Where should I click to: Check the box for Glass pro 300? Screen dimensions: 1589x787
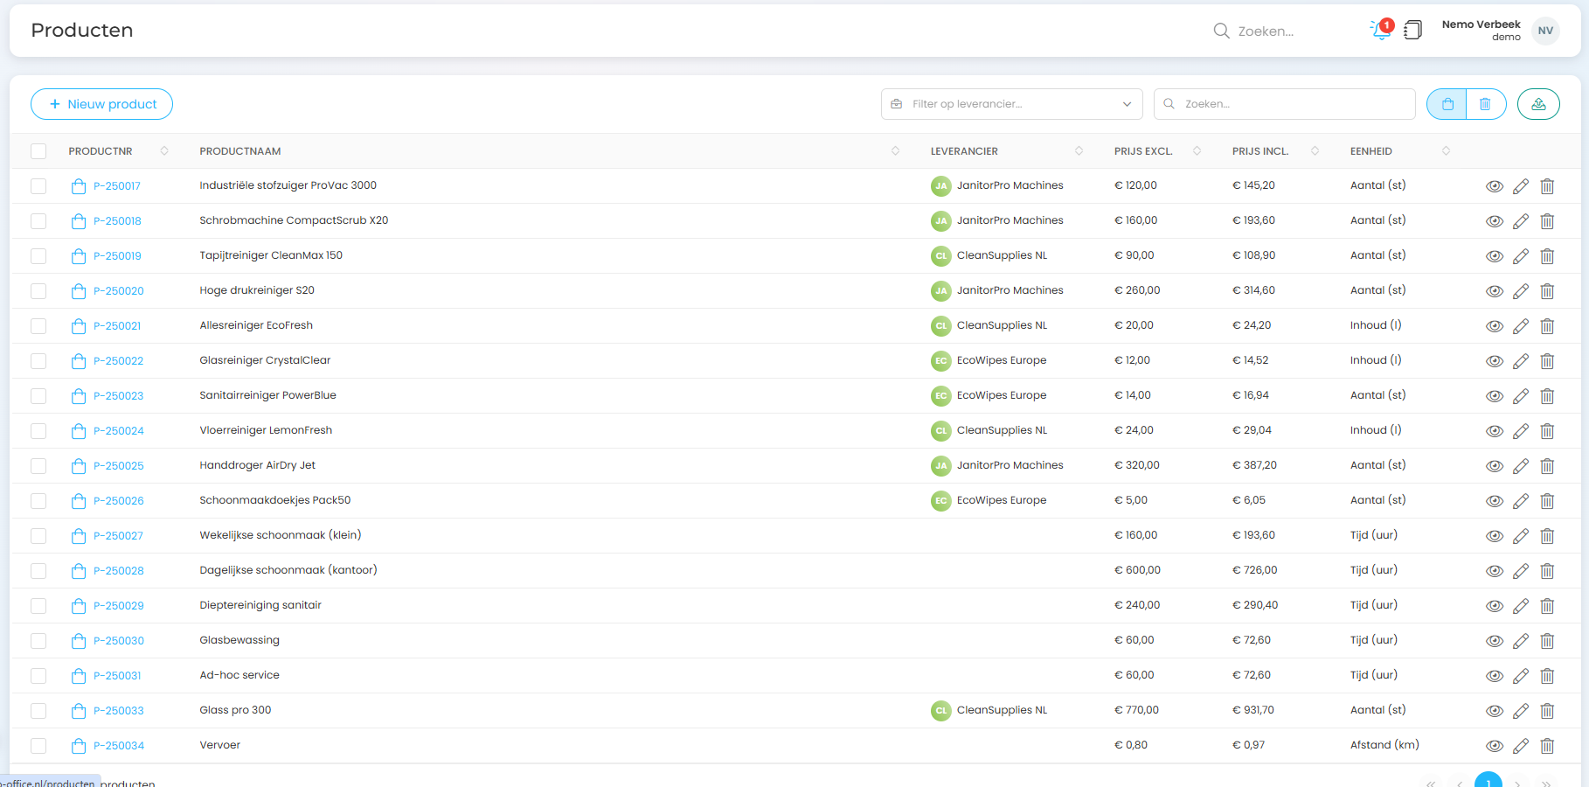click(x=38, y=711)
